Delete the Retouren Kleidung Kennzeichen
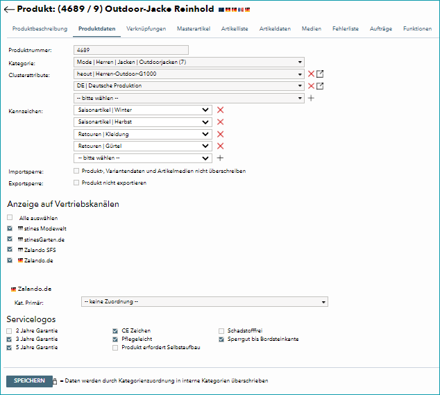Viewport: 440px width, 395px height. pos(220,134)
